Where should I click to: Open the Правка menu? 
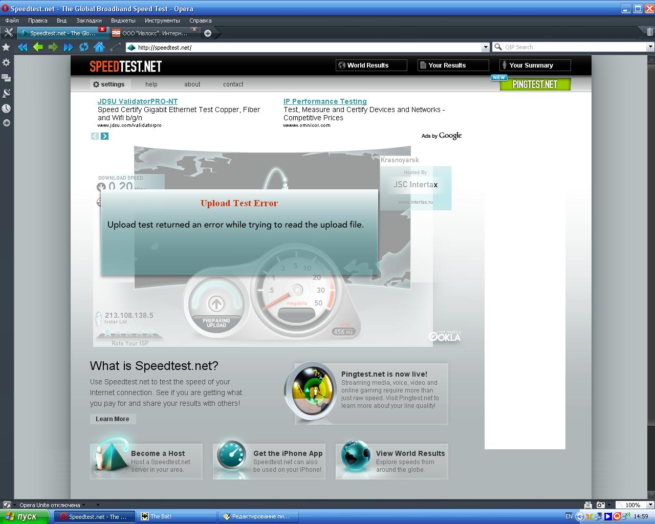(x=38, y=20)
